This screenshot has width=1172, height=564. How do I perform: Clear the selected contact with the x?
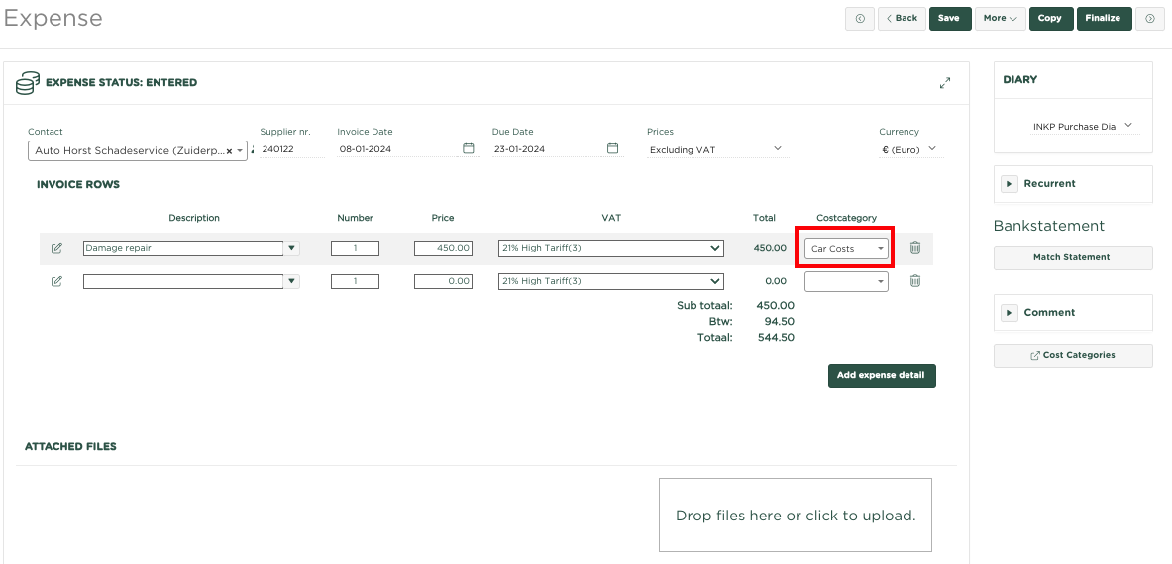pyautogui.click(x=229, y=151)
